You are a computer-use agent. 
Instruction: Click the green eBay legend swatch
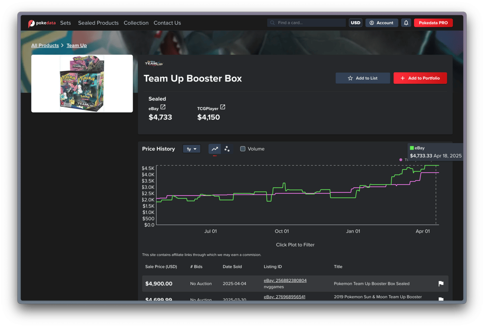(412, 148)
